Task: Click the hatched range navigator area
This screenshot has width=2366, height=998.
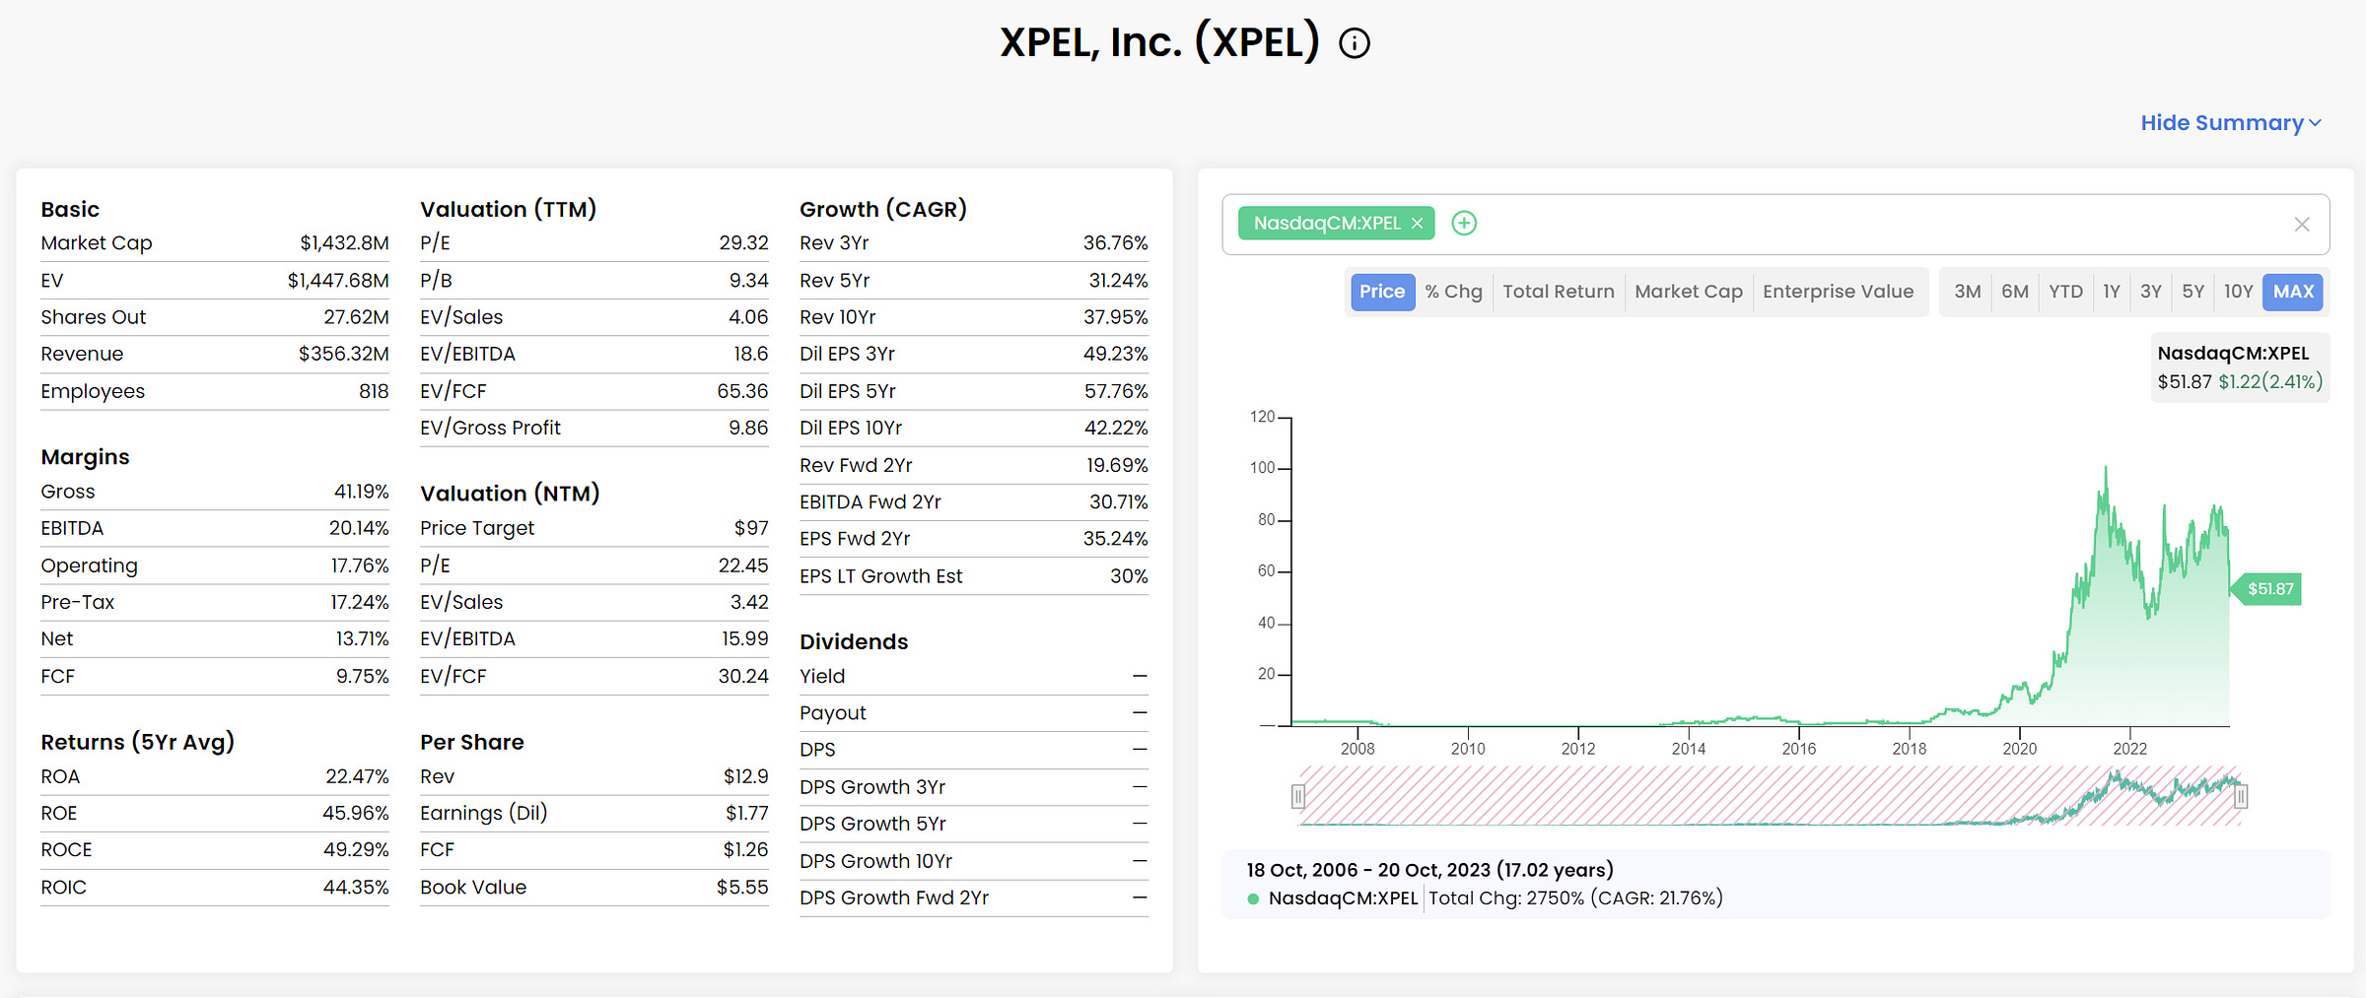Action: [1770, 796]
